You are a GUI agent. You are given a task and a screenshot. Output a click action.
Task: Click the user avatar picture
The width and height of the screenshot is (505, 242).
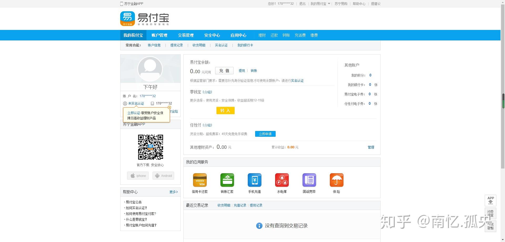150,69
